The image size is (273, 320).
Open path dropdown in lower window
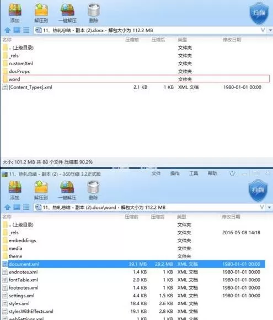(x=269, y=207)
